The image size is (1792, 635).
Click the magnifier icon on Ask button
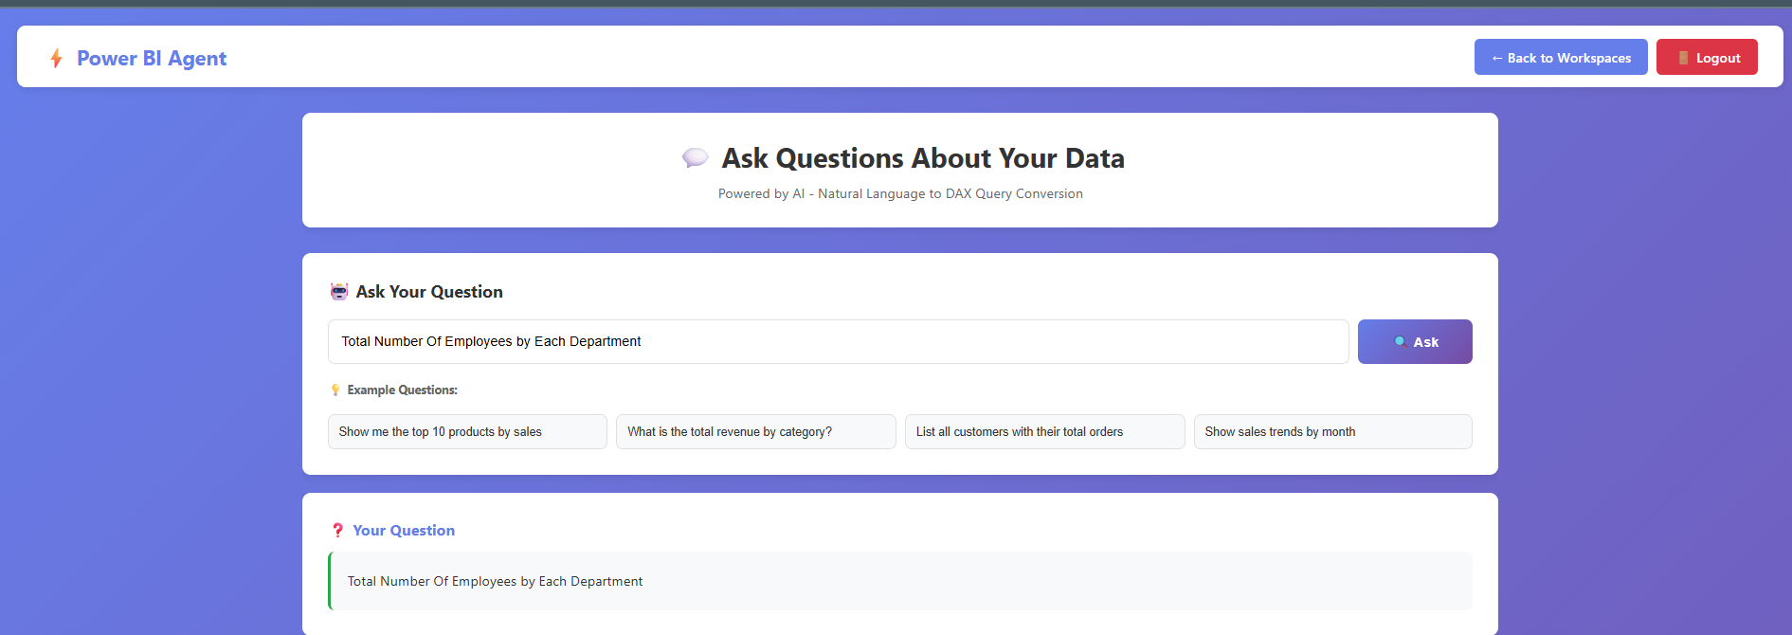click(x=1400, y=341)
